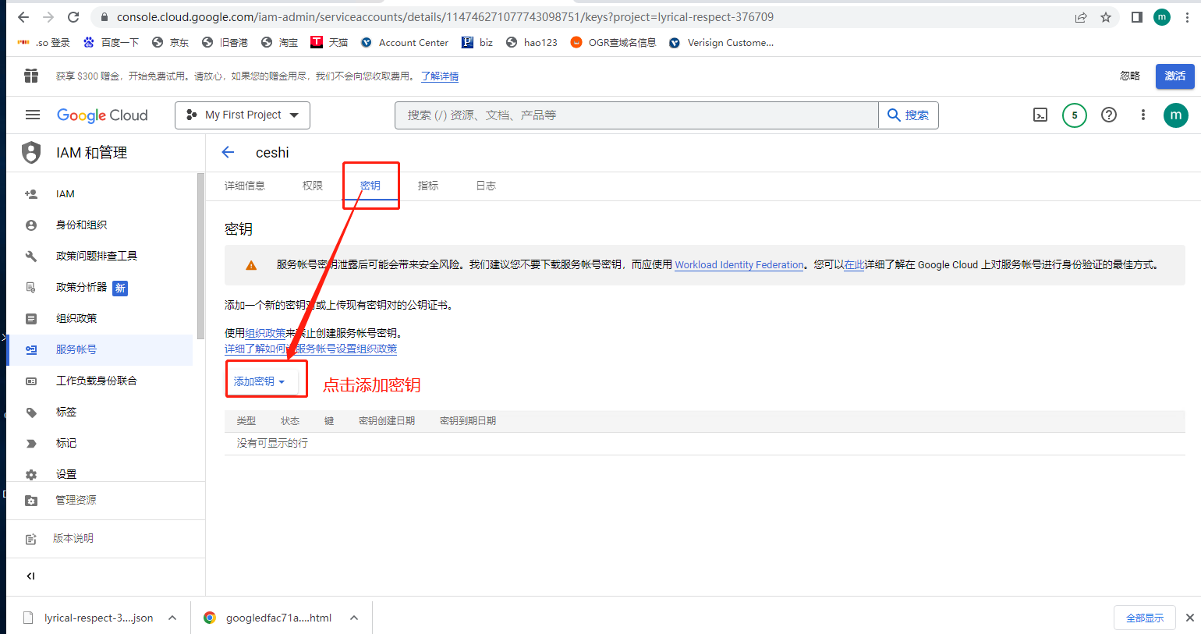Image resolution: width=1201 pixels, height=634 pixels.
Task: Sort by 密钥创建日期 column header
Action: 387,421
